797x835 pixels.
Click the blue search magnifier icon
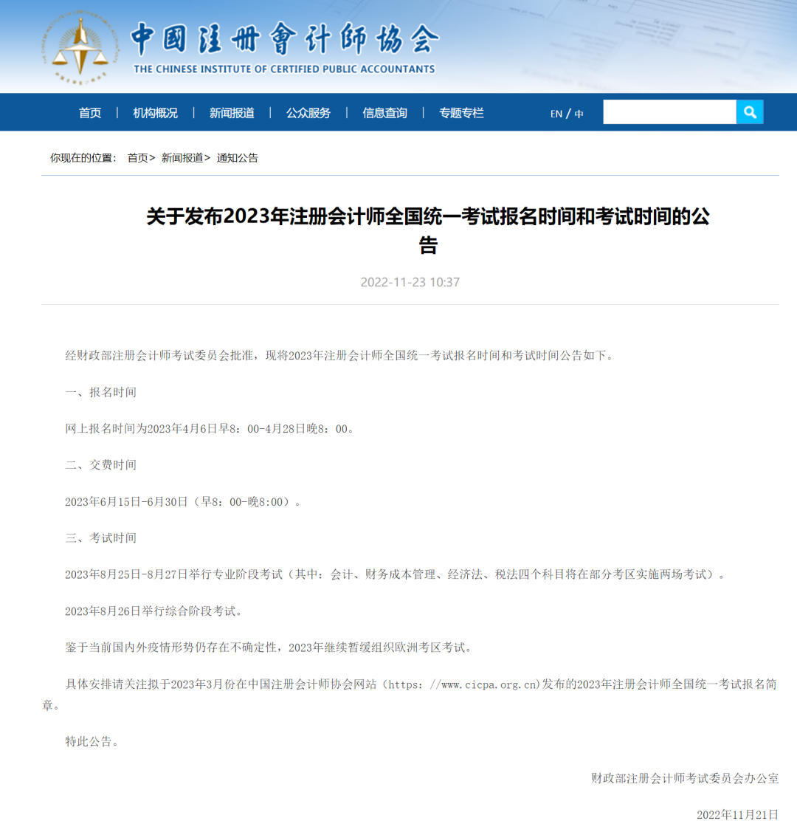coord(750,112)
